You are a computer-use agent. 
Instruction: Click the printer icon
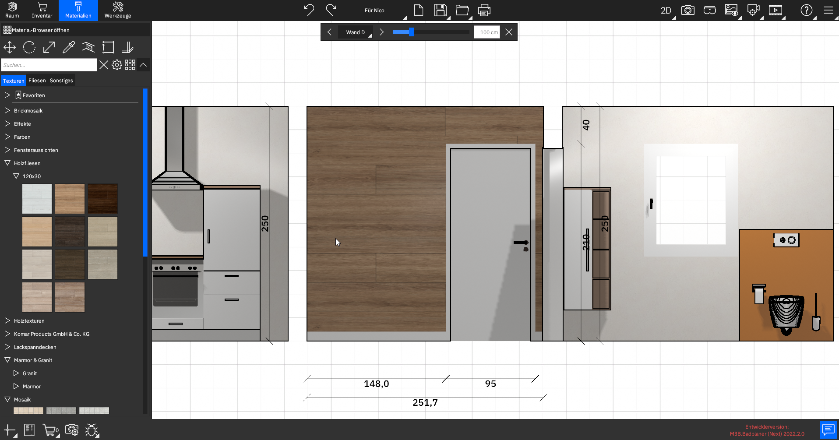tap(484, 10)
